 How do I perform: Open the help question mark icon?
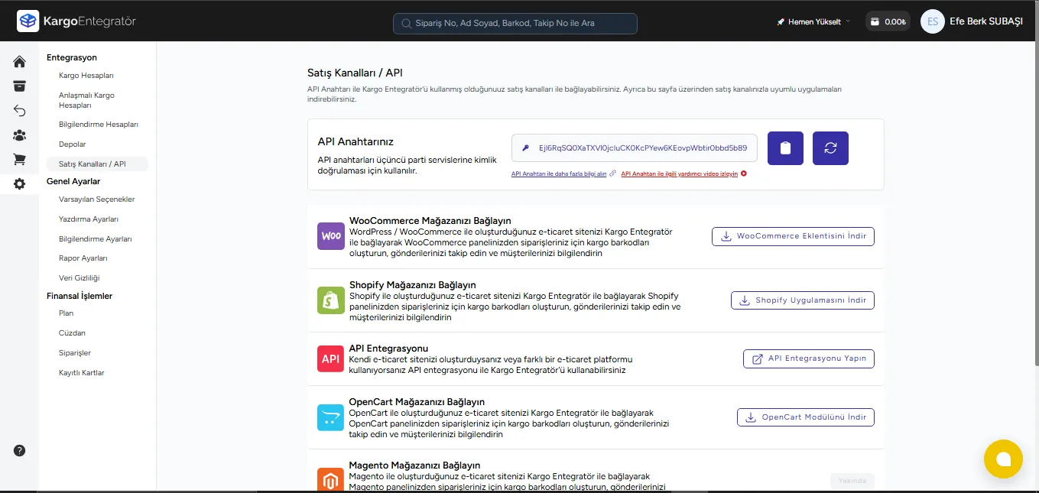[20, 451]
